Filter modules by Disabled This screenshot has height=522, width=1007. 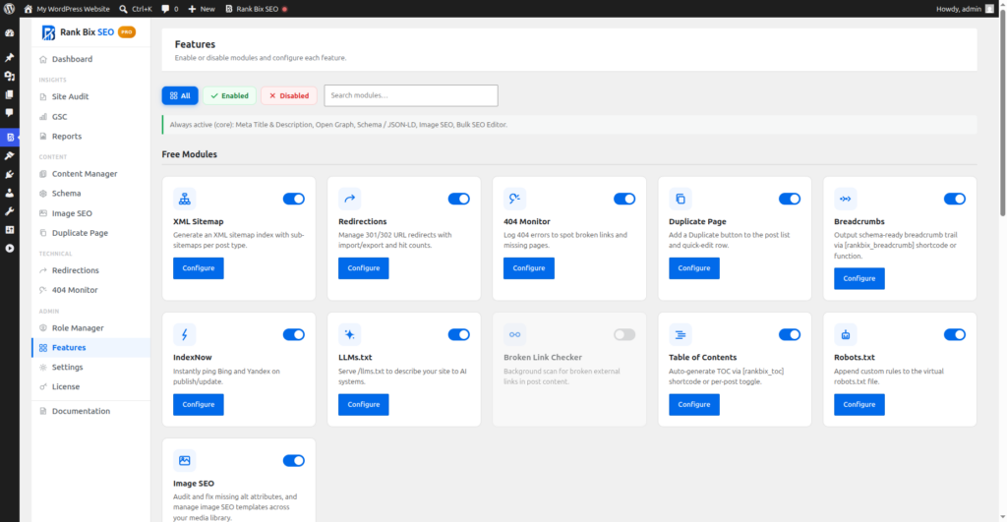289,95
